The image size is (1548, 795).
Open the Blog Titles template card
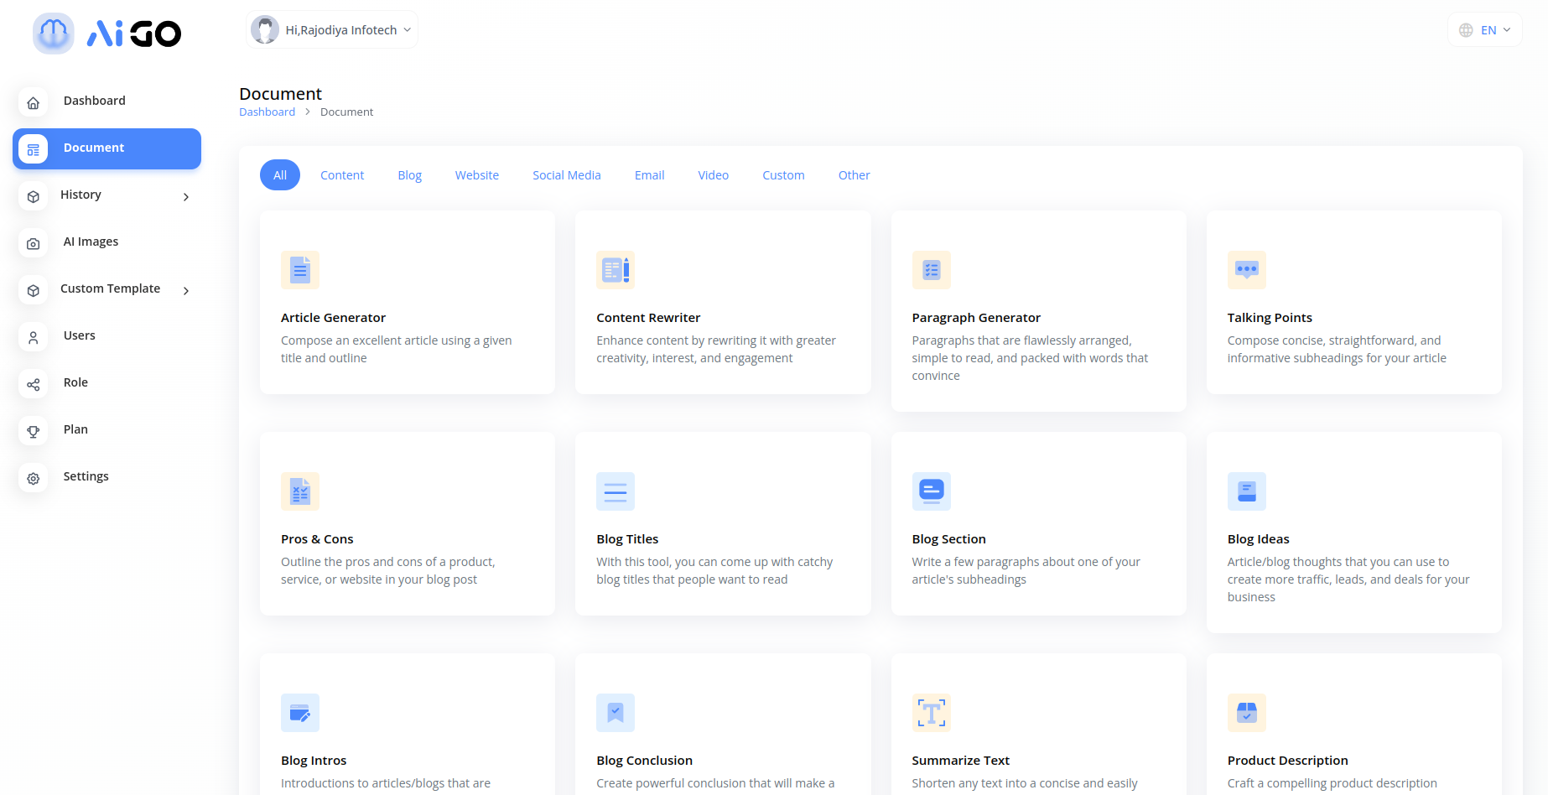coord(722,524)
